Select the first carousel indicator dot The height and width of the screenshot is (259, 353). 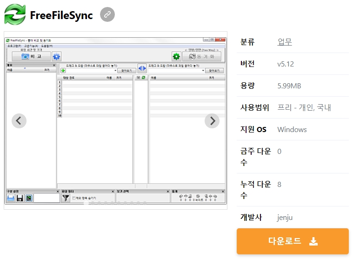[x=86, y=203]
